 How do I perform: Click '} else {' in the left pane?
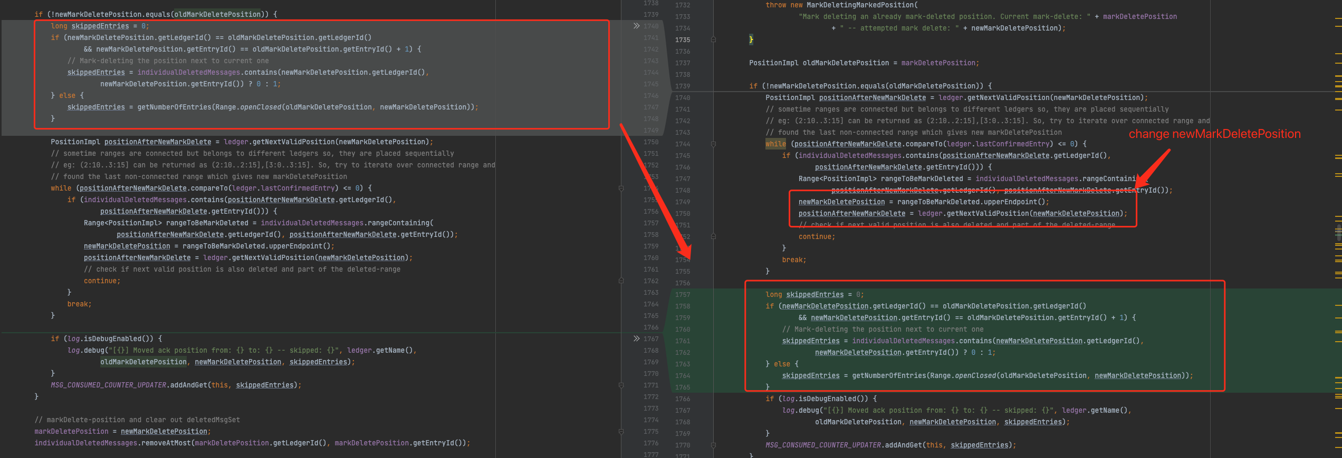pyautogui.click(x=67, y=95)
